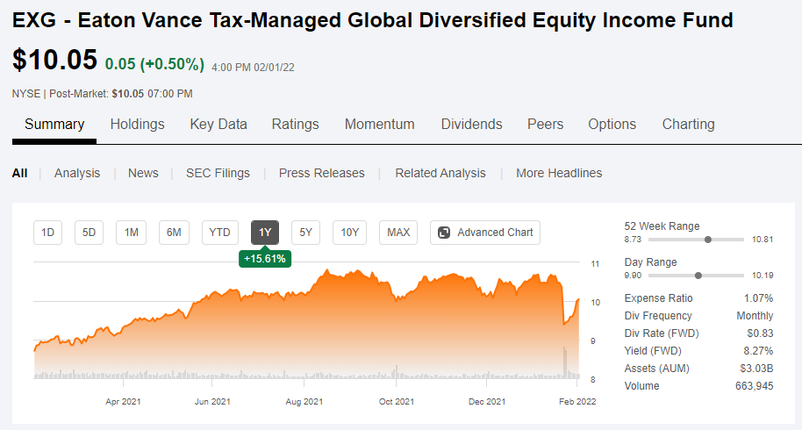Click the Volume 663,945 value
The height and width of the screenshot is (430, 802).
[x=755, y=386]
